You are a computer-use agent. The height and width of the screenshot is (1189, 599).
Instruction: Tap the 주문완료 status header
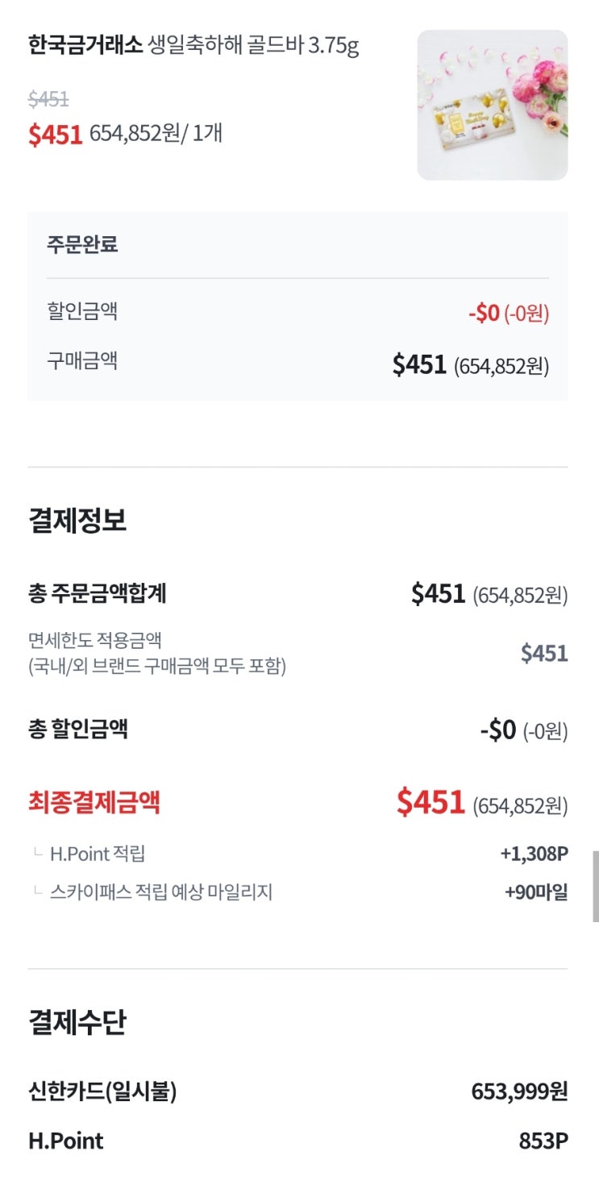click(x=82, y=244)
